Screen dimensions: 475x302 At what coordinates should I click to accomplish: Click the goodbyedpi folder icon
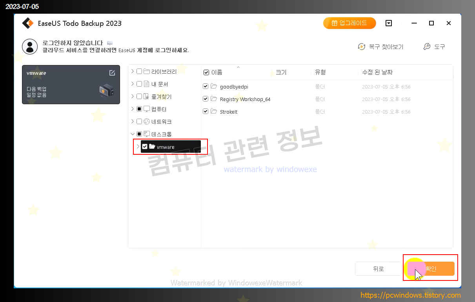pos(214,87)
